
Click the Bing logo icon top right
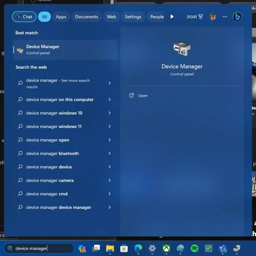(x=237, y=17)
